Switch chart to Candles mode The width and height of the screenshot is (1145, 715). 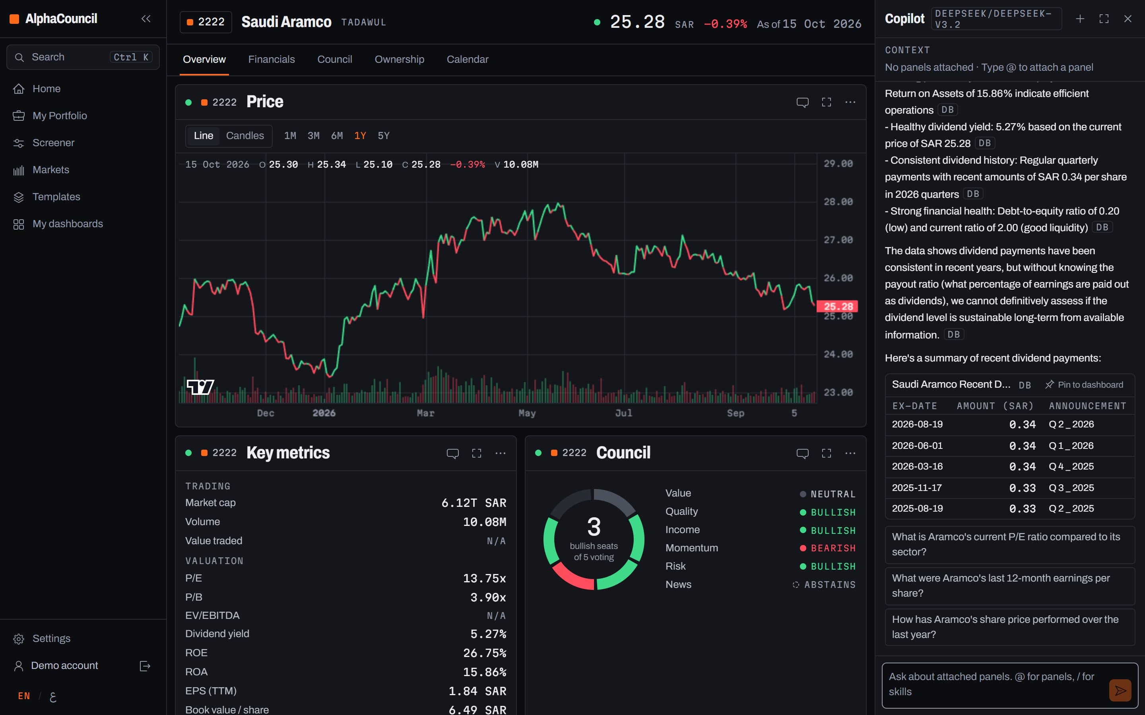coord(245,136)
